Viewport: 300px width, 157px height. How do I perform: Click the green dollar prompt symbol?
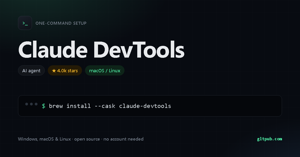(x=43, y=106)
